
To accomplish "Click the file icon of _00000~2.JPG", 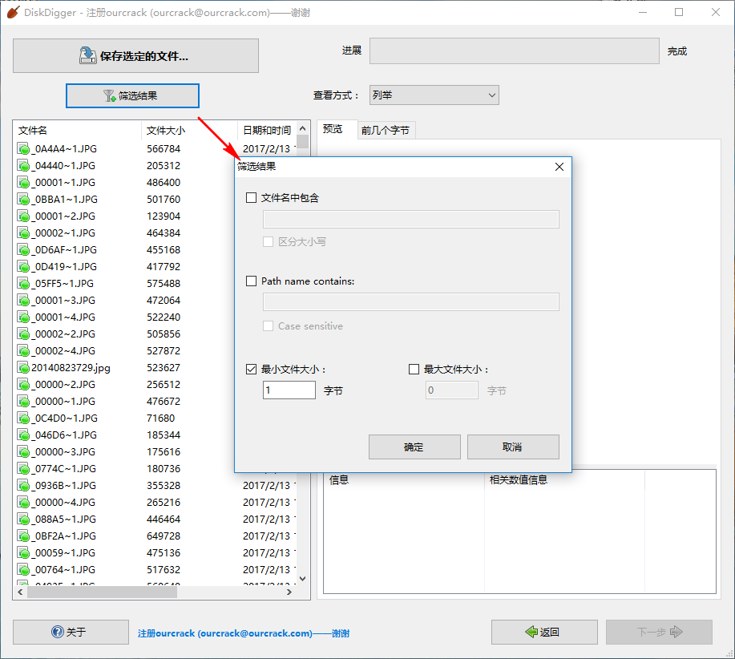I will click(x=23, y=385).
